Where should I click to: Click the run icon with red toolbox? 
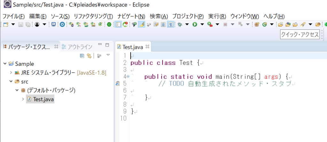[210, 25]
